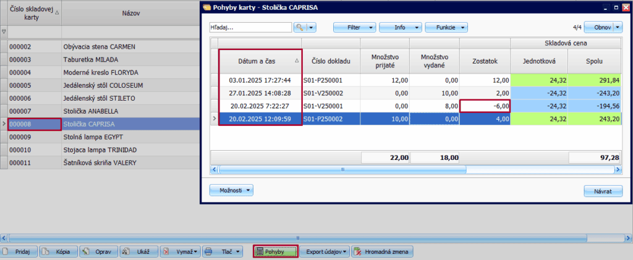This screenshot has width=633, height=260.
Task: Click Hromadná zmena bulk change button
Action: 383,252
